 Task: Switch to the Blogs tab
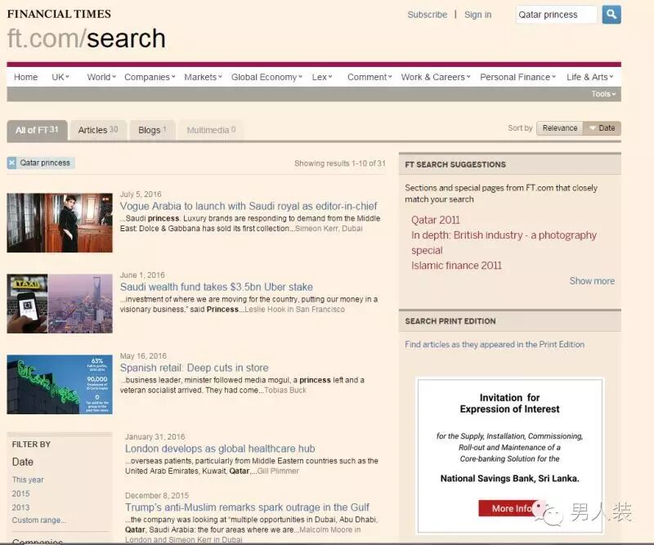coord(152,130)
